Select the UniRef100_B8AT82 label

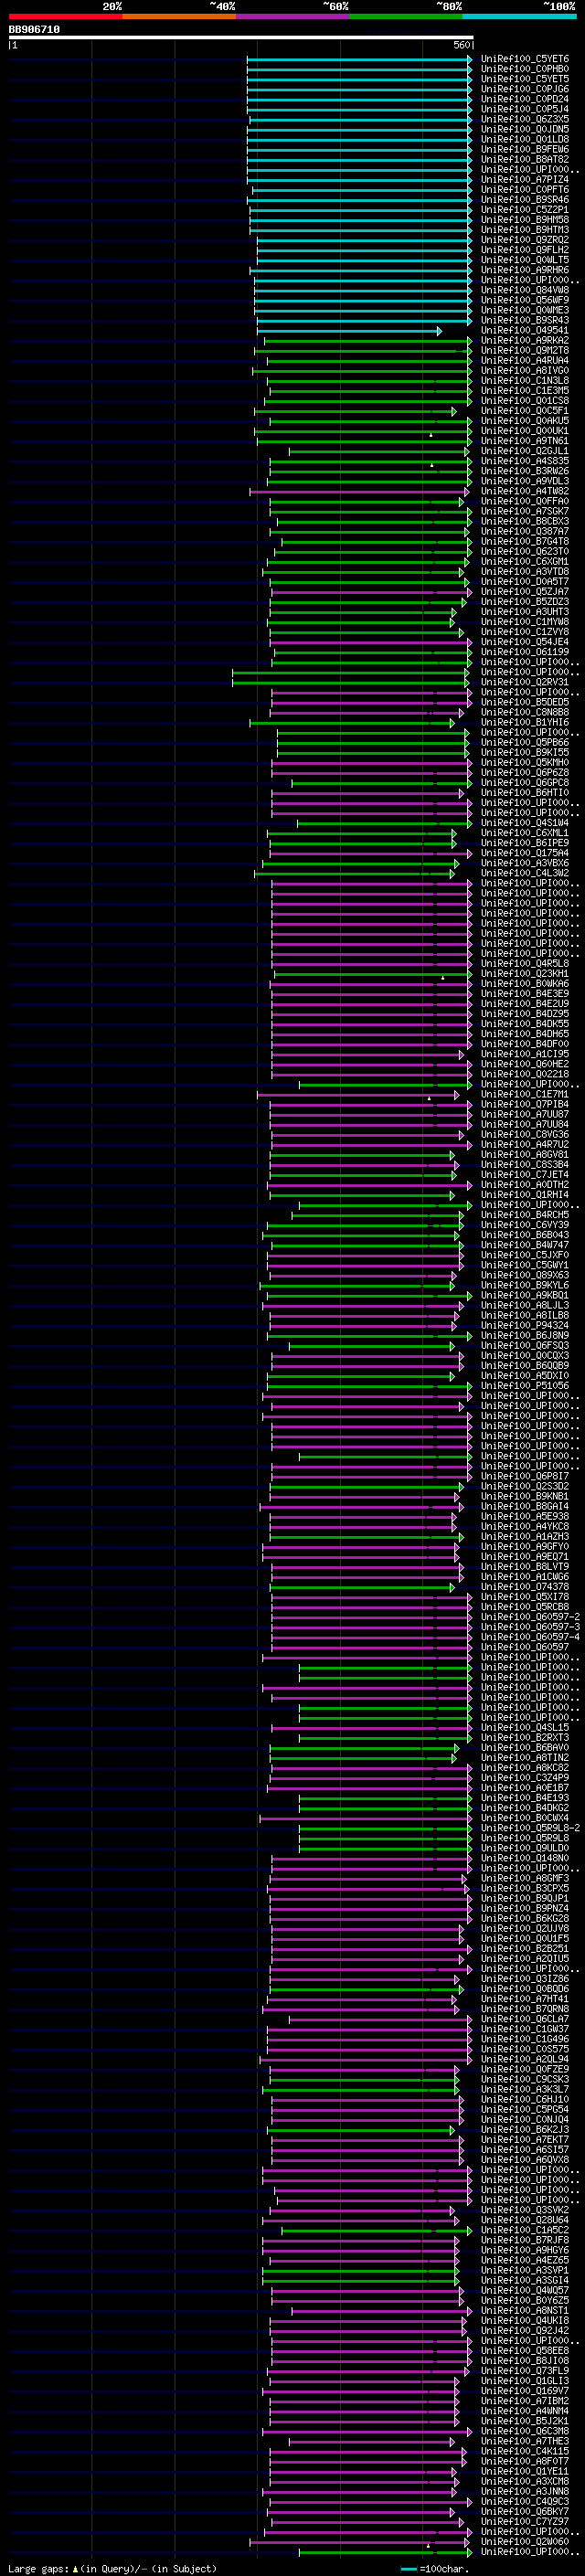point(525,159)
